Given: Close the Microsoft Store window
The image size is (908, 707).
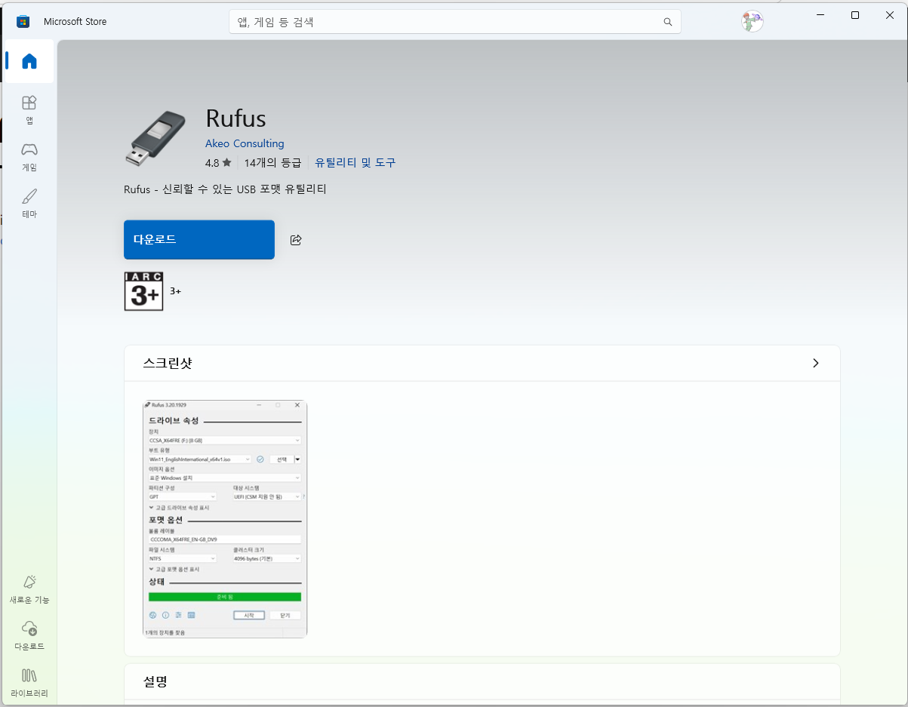Looking at the screenshot, I should pyautogui.click(x=890, y=15).
